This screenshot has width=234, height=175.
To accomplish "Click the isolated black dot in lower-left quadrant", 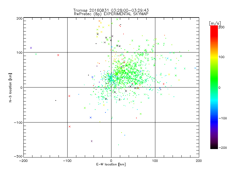I will point(56,100).
